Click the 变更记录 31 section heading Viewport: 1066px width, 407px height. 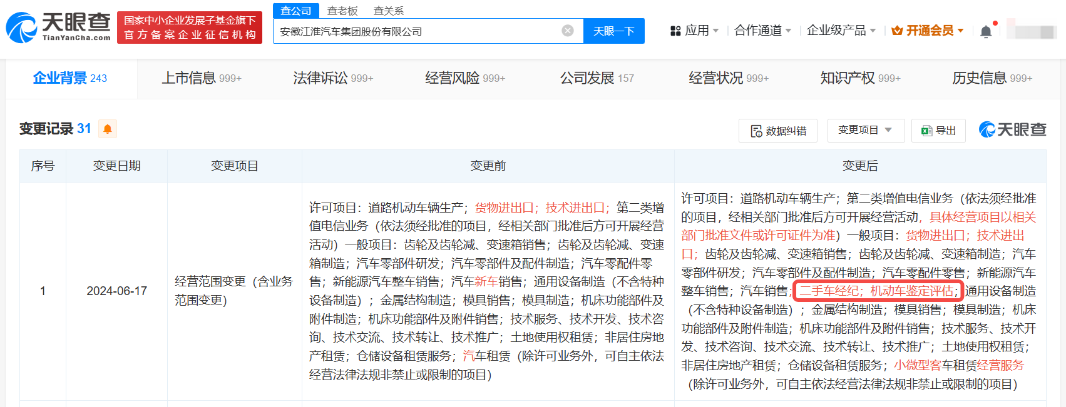(x=55, y=129)
